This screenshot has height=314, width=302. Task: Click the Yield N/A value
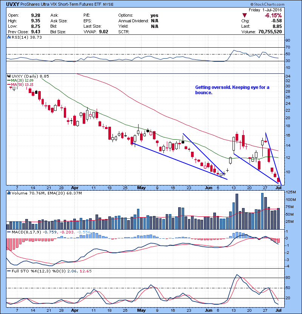coord(155,26)
